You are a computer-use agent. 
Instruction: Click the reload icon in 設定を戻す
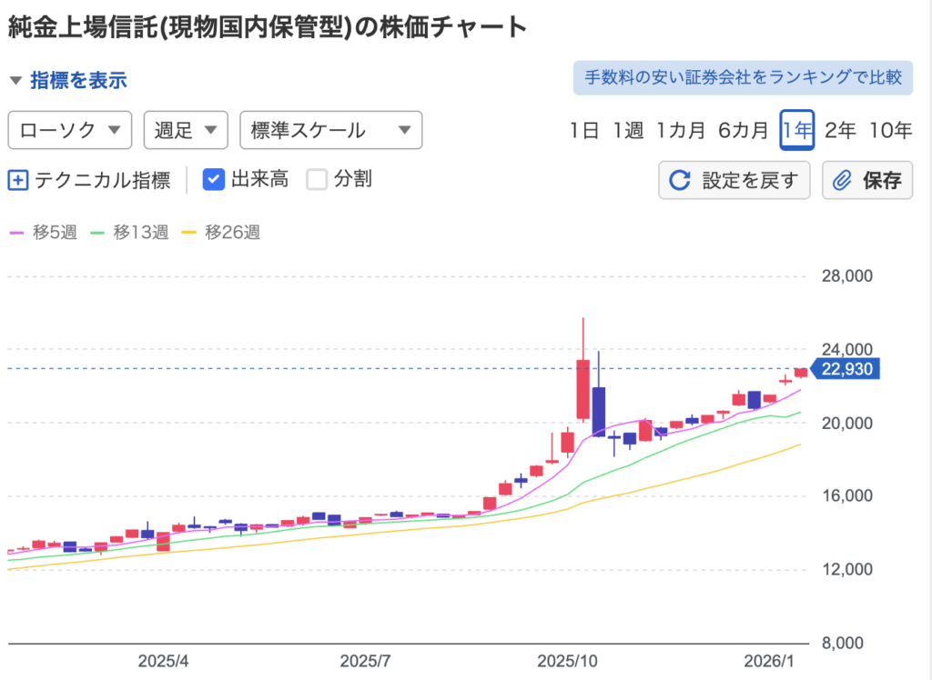pyautogui.click(x=679, y=180)
